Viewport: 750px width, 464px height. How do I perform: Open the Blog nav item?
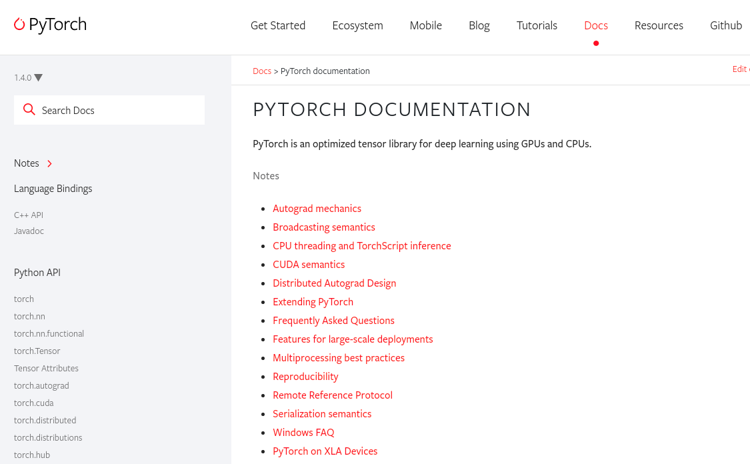tap(479, 25)
